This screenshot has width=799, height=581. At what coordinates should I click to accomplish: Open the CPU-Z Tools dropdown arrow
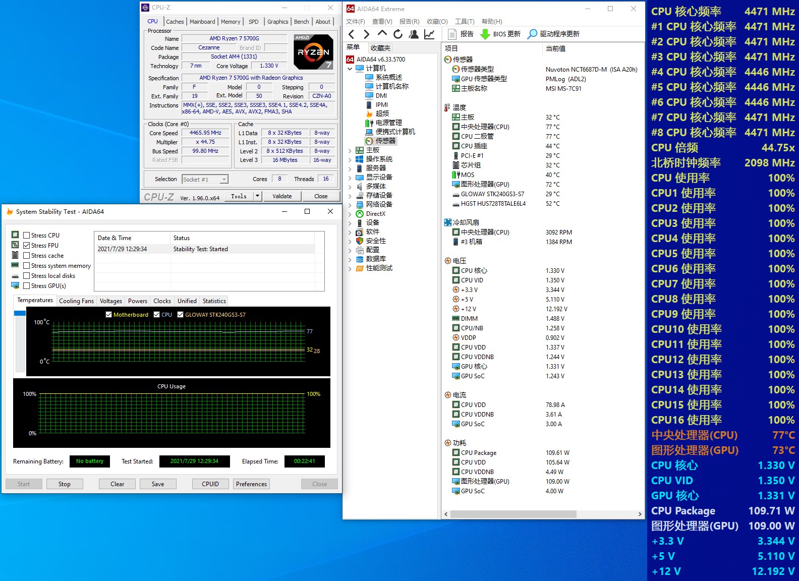tap(257, 196)
